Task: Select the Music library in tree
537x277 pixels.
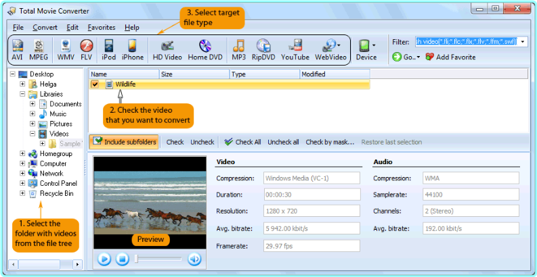Action: pyautogui.click(x=58, y=114)
